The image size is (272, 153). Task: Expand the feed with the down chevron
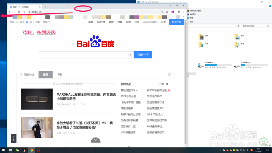pyautogui.click(x=95, y=140)
